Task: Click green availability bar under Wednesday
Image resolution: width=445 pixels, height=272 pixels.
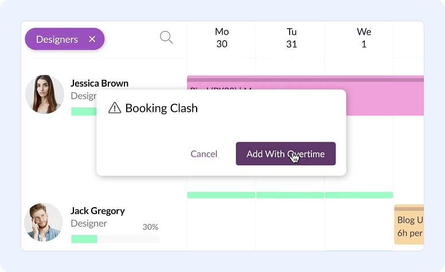Action: tap(359, 195)
